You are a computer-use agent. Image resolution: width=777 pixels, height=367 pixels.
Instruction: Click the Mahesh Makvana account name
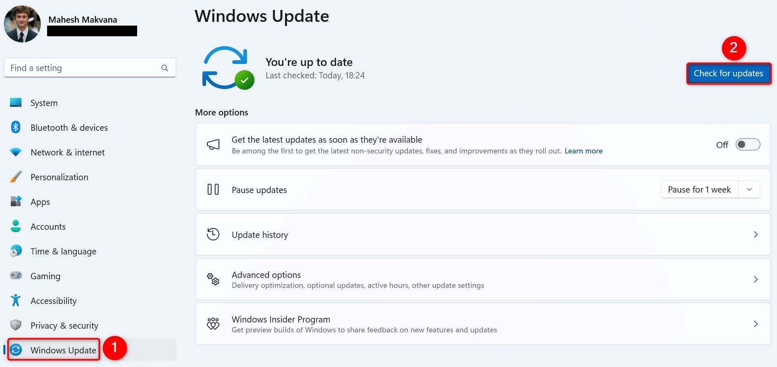tap(83, 19)
